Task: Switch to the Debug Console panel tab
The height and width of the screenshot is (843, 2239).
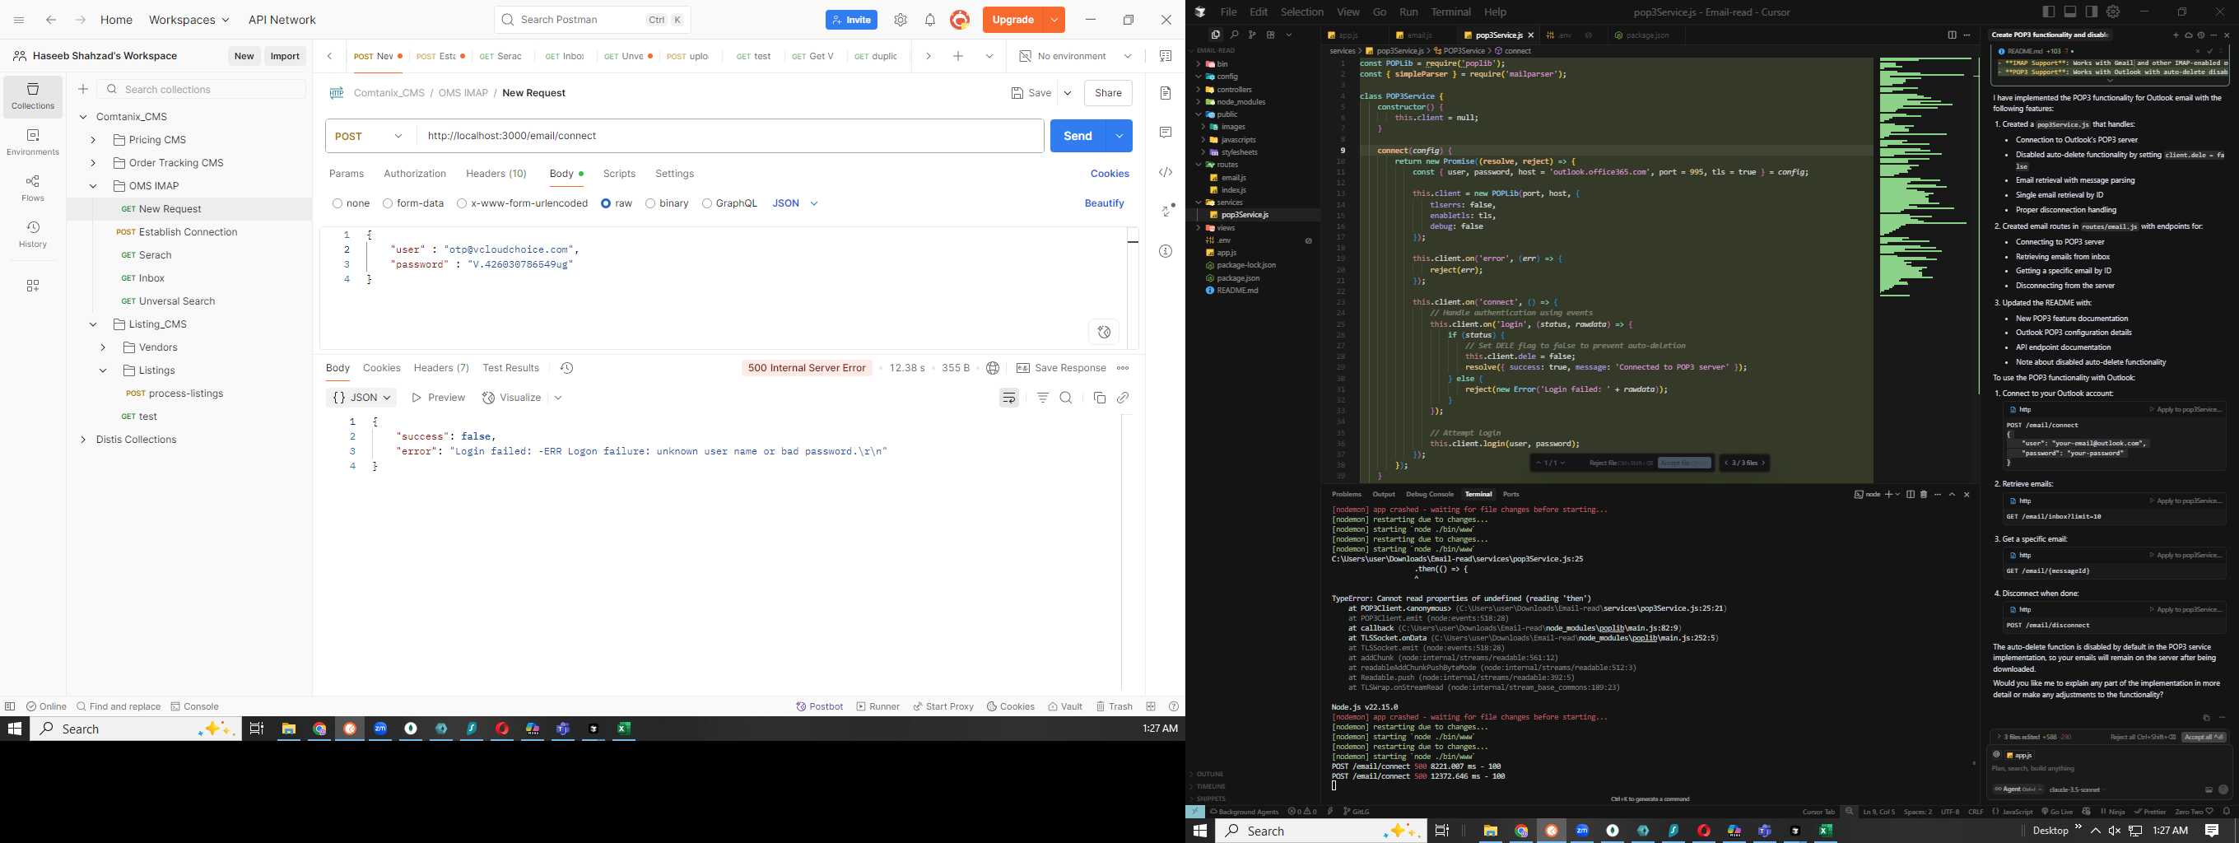Action: coord(1429,495)
